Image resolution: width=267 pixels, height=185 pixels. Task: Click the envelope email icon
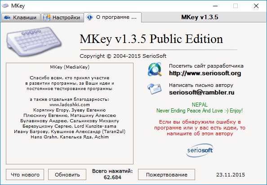(x=155, y=89)
